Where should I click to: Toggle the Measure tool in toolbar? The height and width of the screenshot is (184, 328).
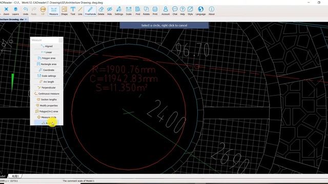[x=54, y=11]
